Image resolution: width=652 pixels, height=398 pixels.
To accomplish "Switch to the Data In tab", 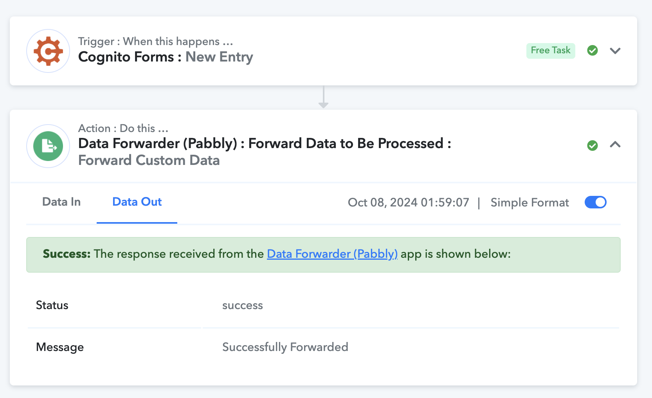I will (61, 202).
